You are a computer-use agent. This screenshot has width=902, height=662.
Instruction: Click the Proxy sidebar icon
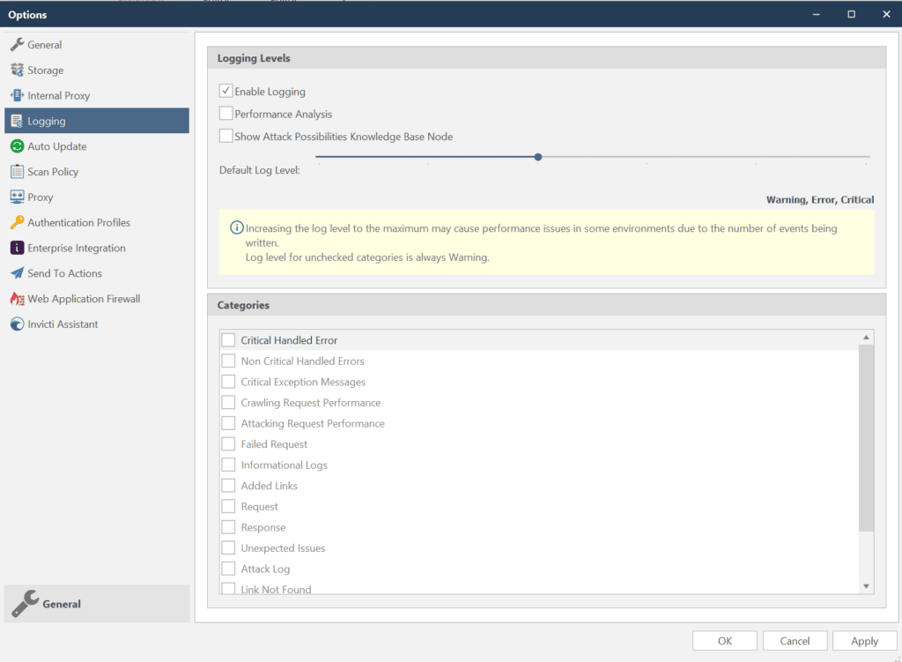point(19,197)
